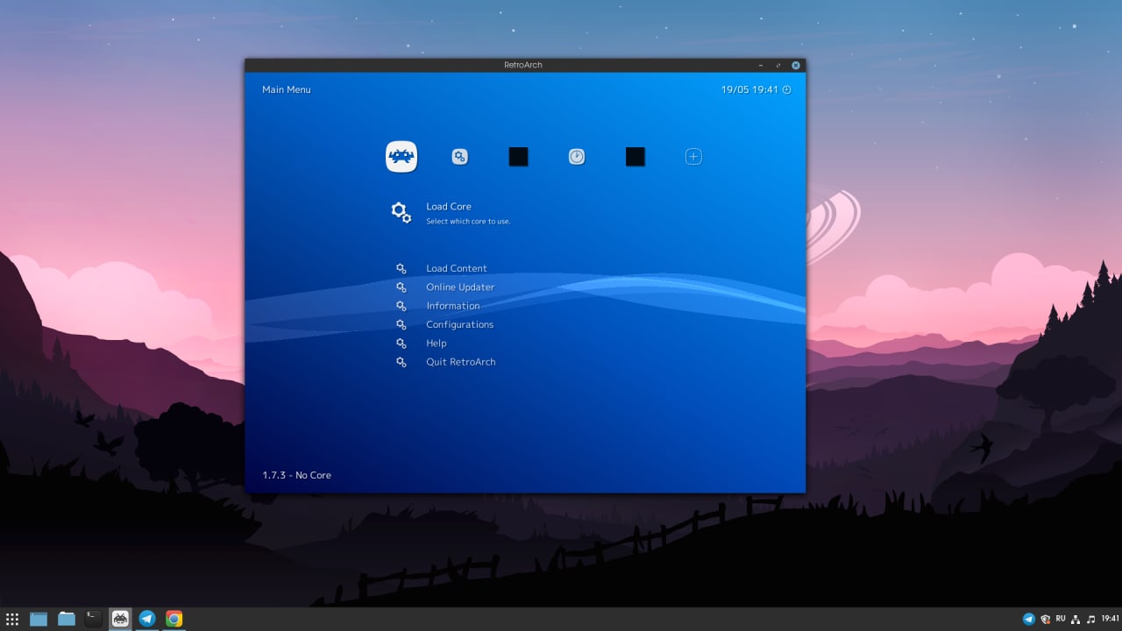Click the Telegram system tray icon
The height and width of the screenshot is (631, 1122).
click(x=1029, y=619)
